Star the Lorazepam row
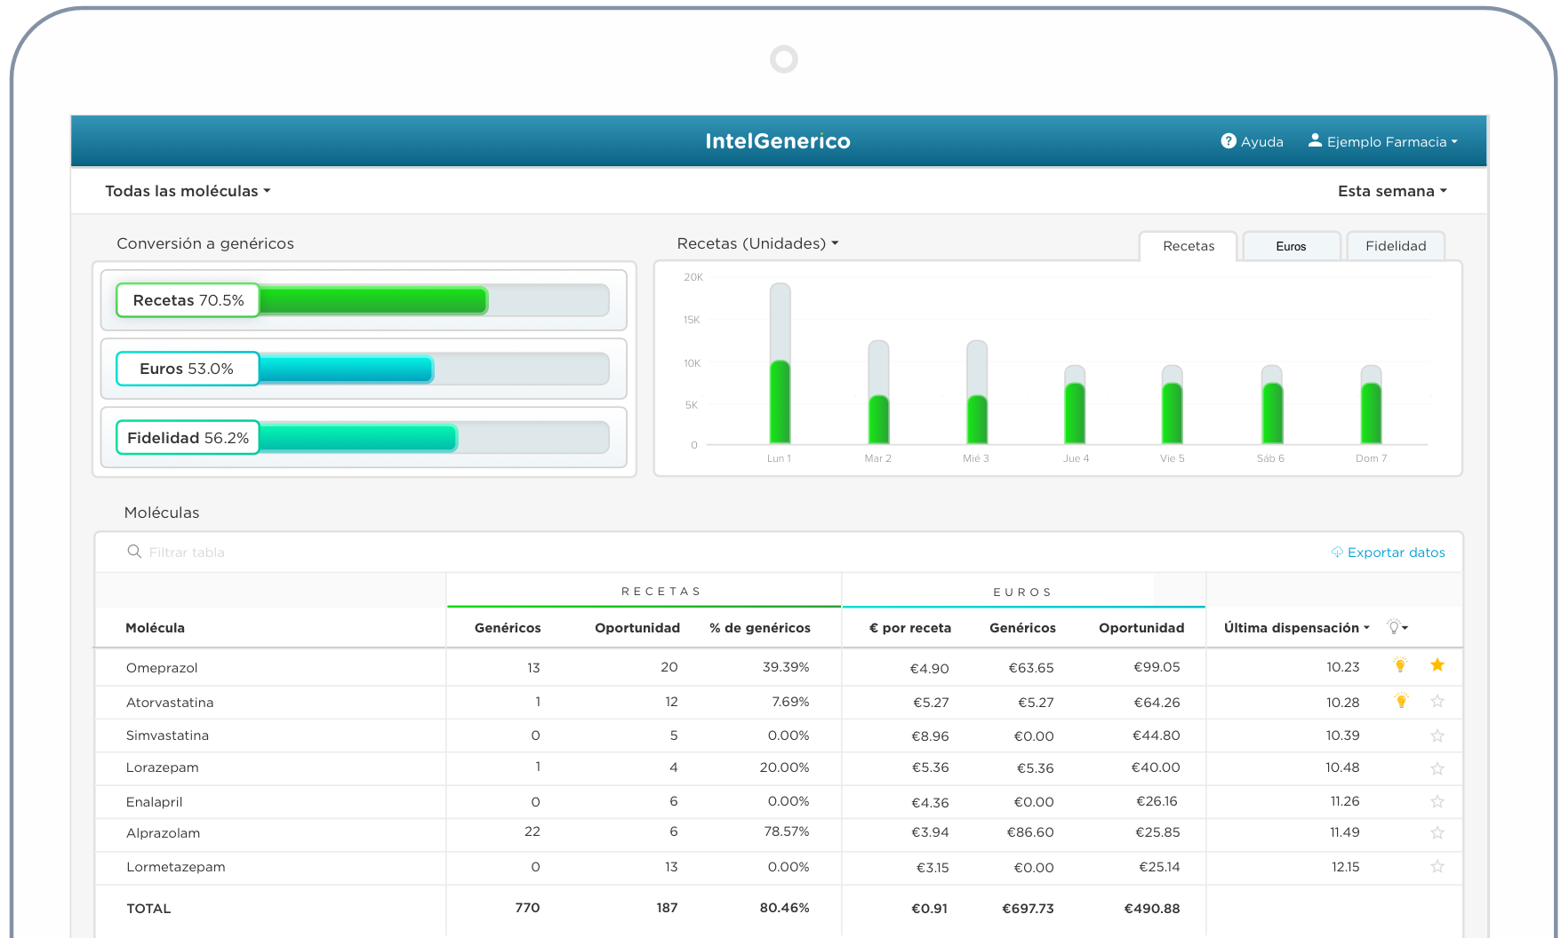 1437,768
